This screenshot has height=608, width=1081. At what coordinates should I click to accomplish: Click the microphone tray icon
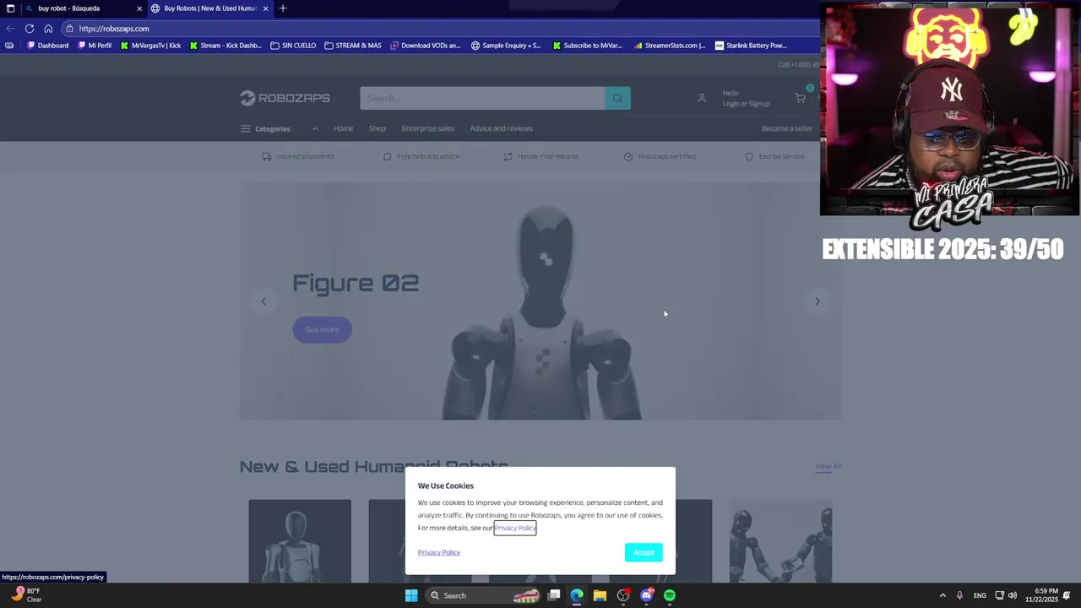pos(959,595)
